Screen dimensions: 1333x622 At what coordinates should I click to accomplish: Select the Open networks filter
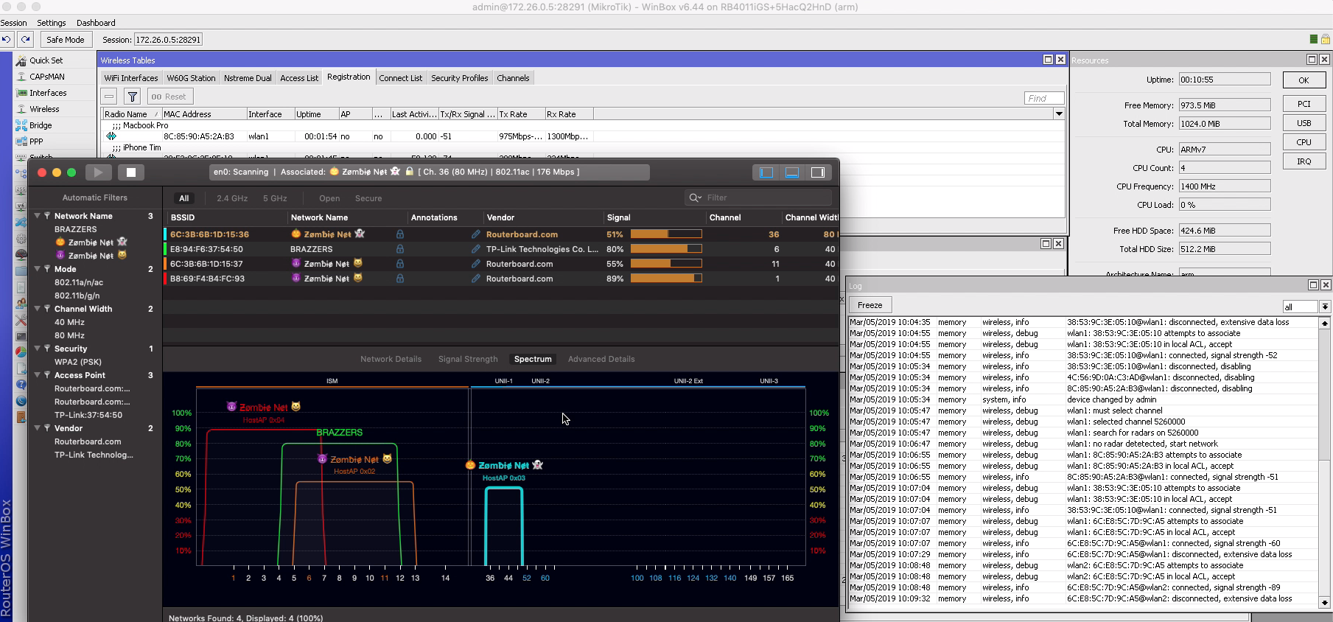coord(329,198)
